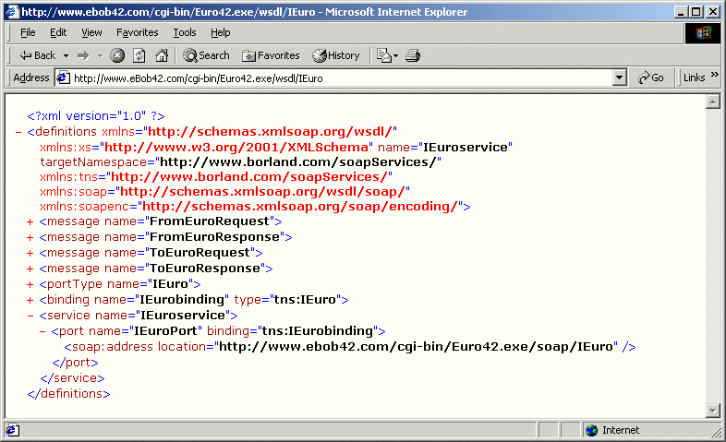Click the Address bar URL field
The image size is (726, 442).
point(342,78)
